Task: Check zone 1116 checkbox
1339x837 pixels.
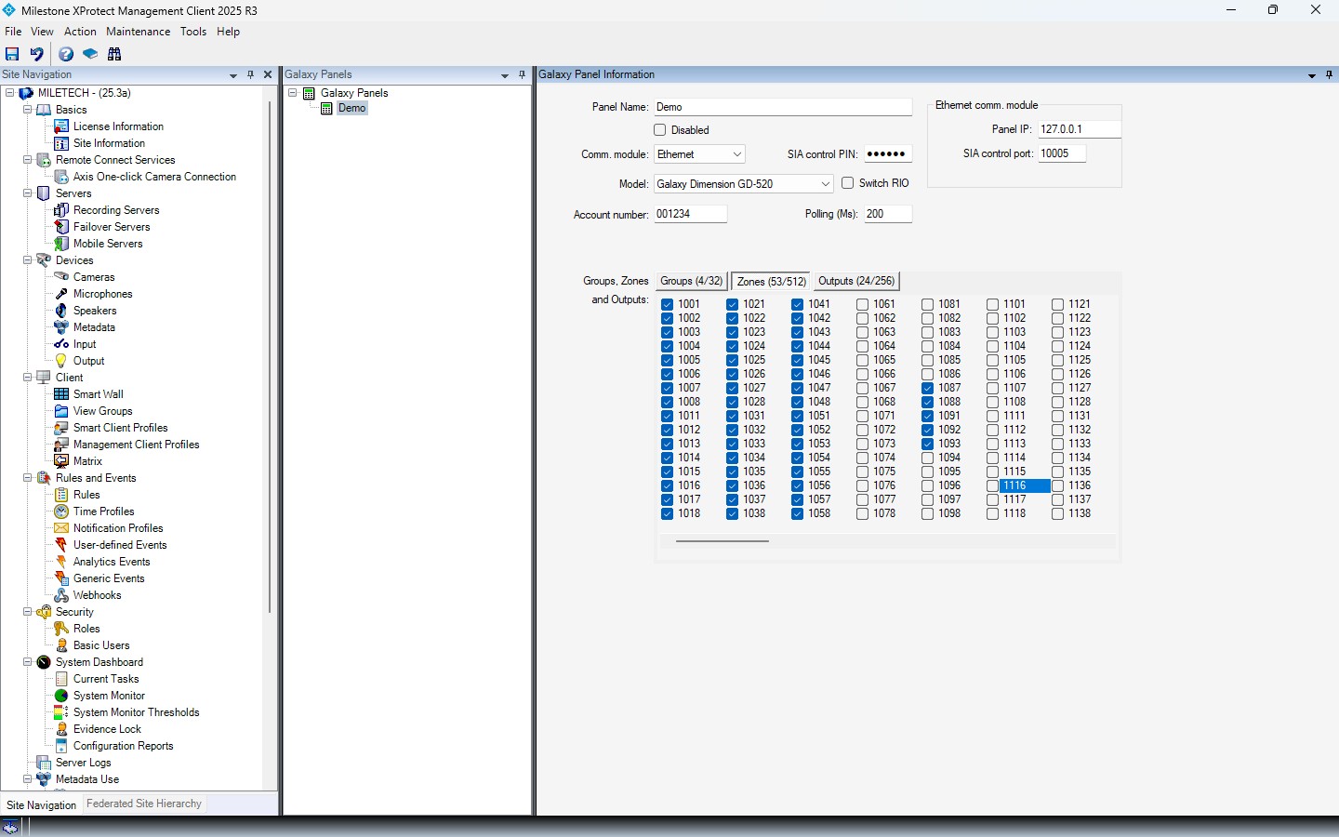Action: point(992,485)
